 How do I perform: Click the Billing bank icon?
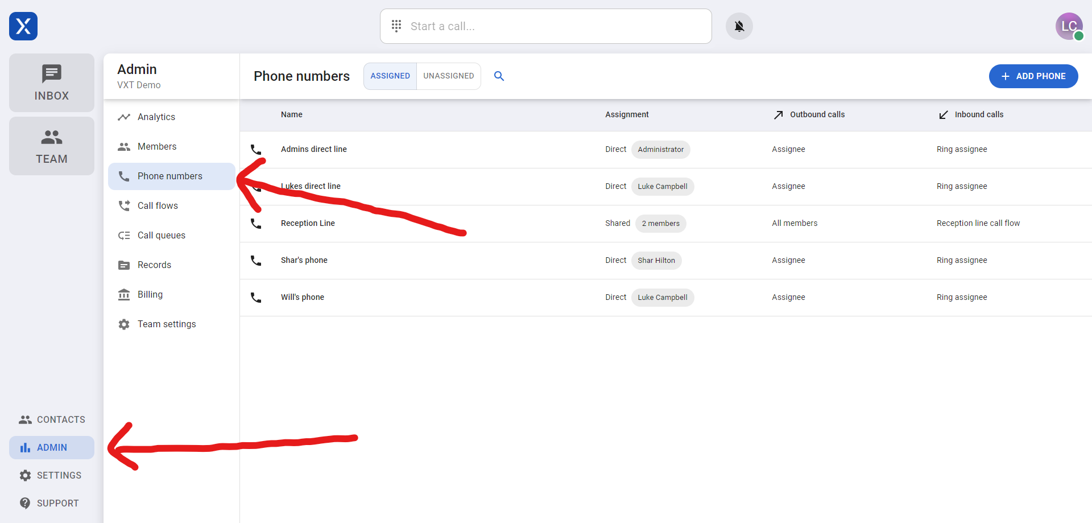click(124, 294)
